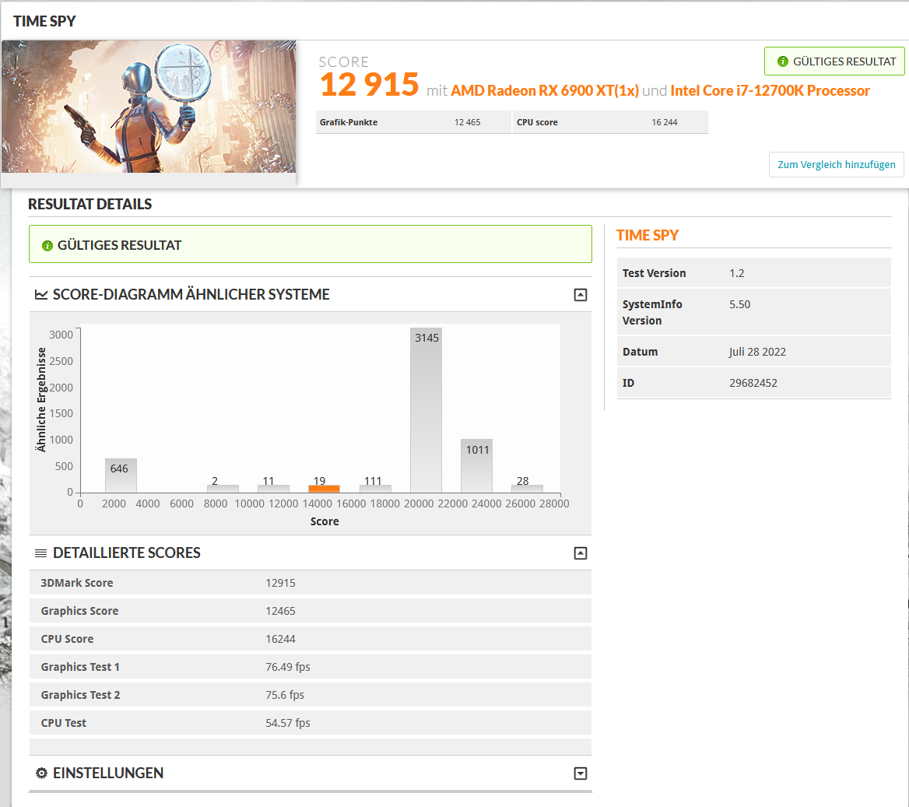Click the Datum value Juli 28 2022
Image resolution: width=909 pixels, height=807 pixels.
pos(758,352)
